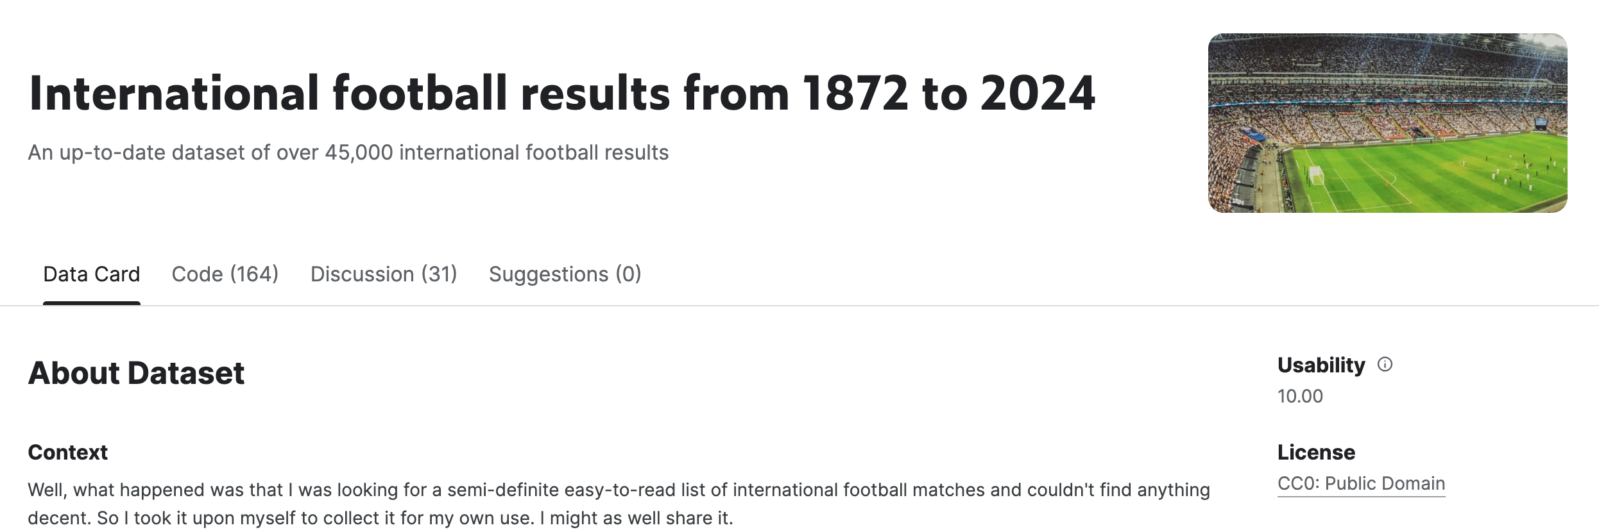Select the About Dataset heading
The width and height of the screenshot is (1599, 532).
136,373
